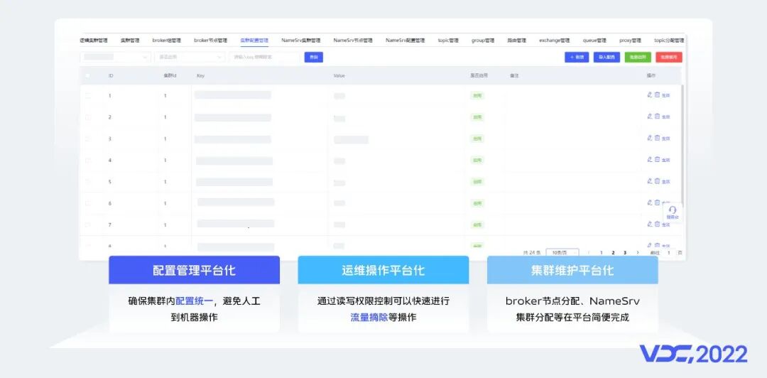Click the 配置管理平台化 card heading

(x=194, y=270)
